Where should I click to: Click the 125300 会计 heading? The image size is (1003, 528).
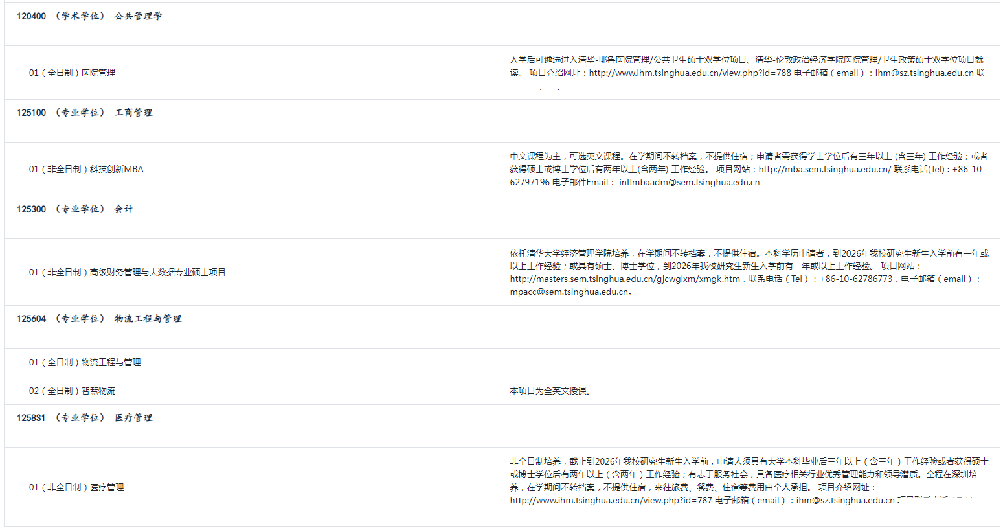click(74, 209)
